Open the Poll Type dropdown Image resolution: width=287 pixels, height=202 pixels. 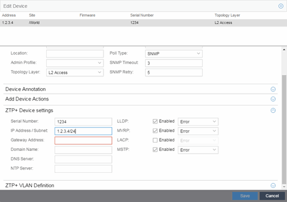(x=198, y=54)
